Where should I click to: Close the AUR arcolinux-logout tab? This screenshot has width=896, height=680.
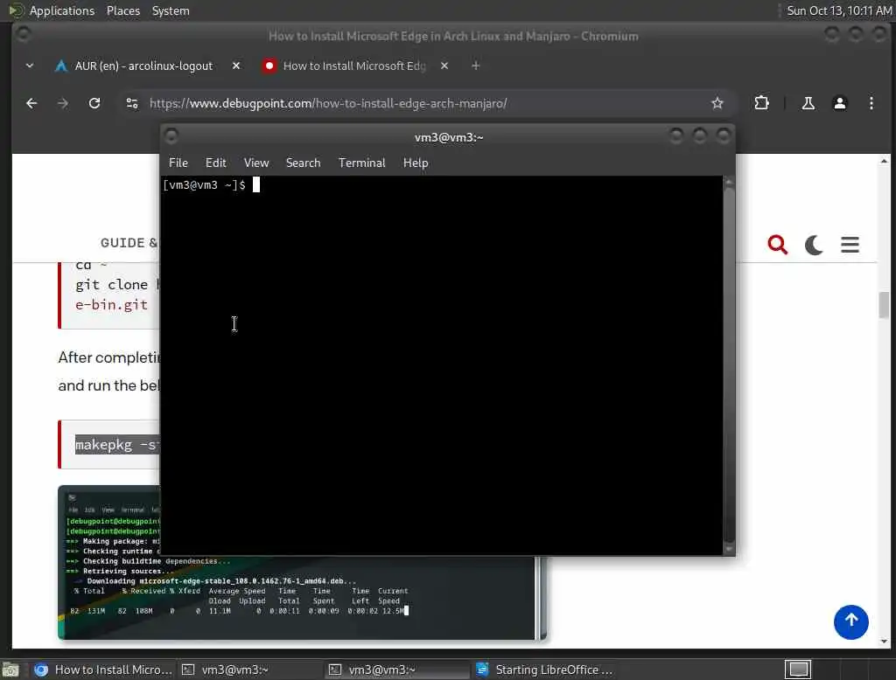pyautogui.click(x=236, y=66)
